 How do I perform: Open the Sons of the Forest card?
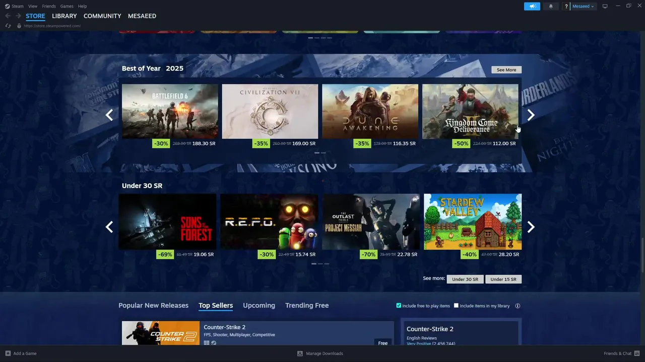click(167, 222)
